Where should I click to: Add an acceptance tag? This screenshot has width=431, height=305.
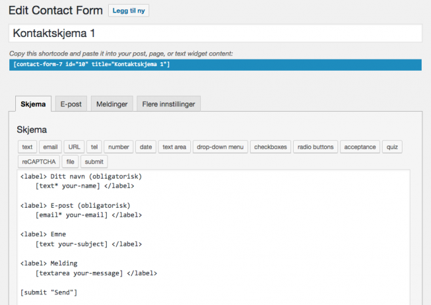coord(360,147)
